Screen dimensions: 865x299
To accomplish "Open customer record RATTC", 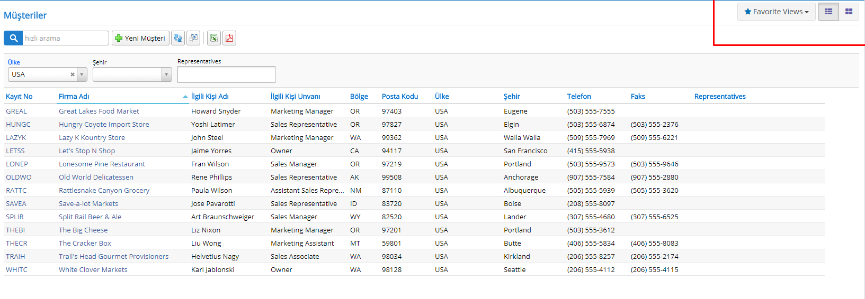I will (x=16, y=190).
